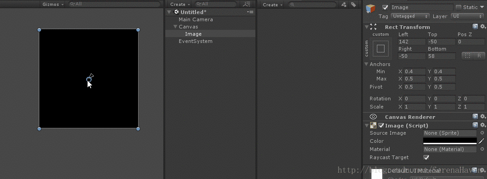Click the Rotation Z field
The height and width of the screenshot is (179, 487).
click(473, 99)
